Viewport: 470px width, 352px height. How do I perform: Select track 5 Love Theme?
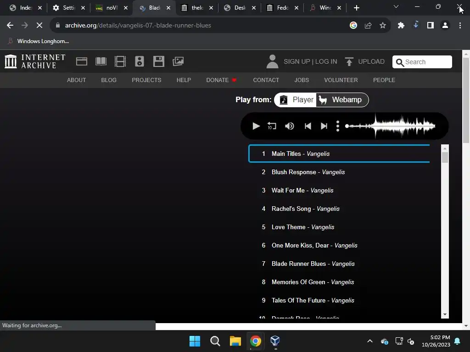[x=339, y=227]
